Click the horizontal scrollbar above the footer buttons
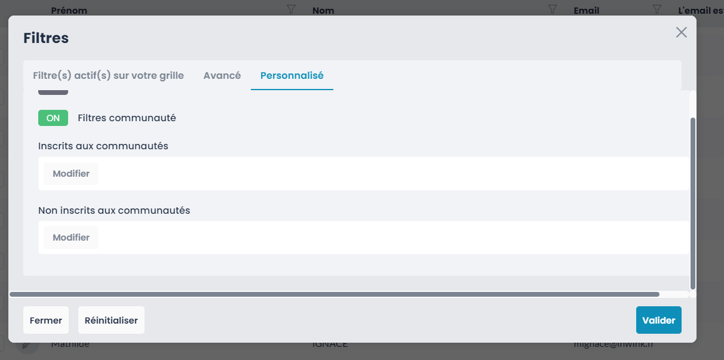The height and width of the screenshot is (360, 724). click(335, 294)
